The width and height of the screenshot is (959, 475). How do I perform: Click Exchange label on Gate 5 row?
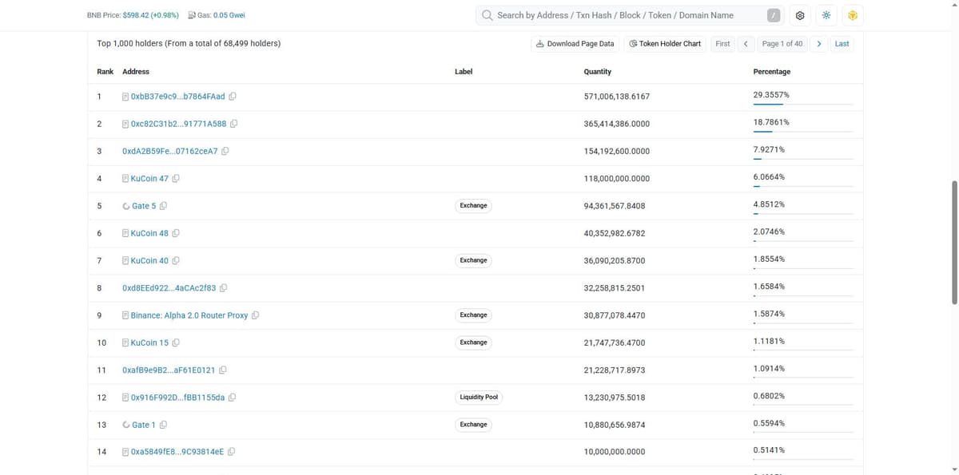[473, 206]
